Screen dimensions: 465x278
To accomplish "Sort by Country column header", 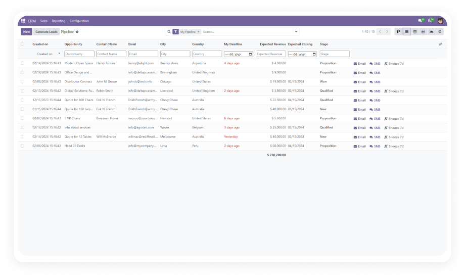I will (x=198, y=44).
